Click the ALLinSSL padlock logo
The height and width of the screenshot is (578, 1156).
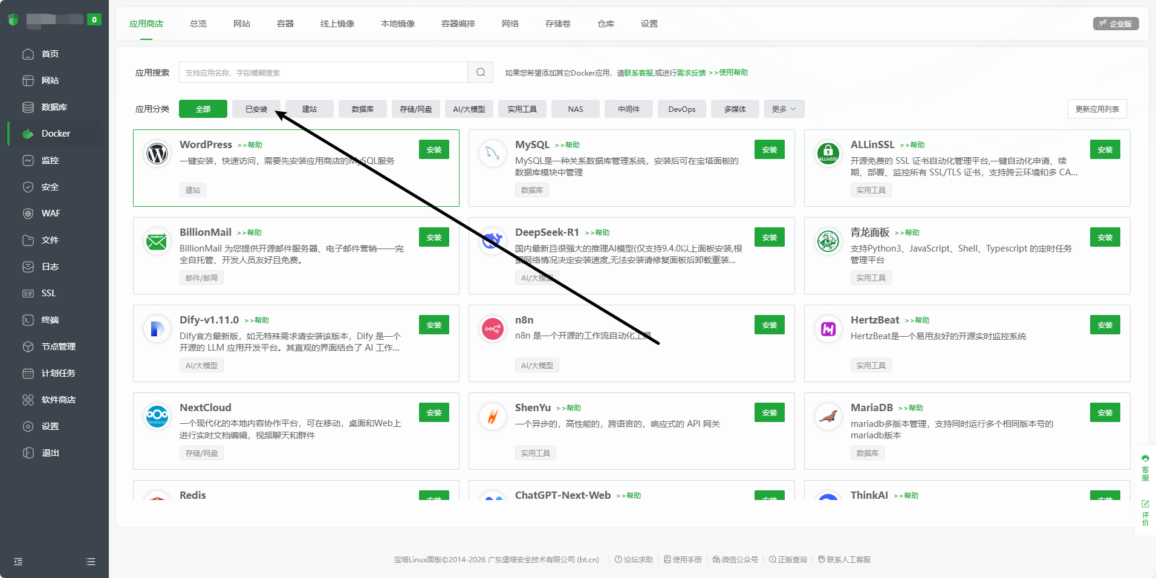click(828, 154)
